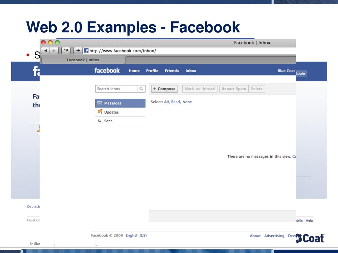
Task: Open Profile in the Facebook navigation
Action: [x=152, y=70]
